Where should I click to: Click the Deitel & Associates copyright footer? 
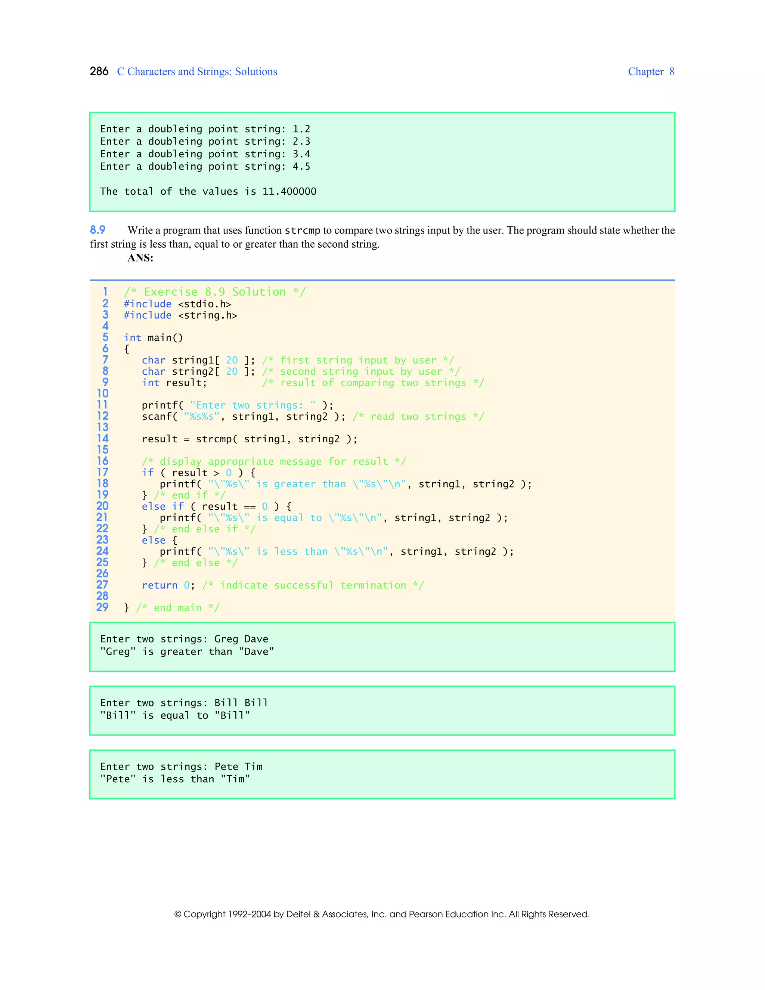pos(382,914)
